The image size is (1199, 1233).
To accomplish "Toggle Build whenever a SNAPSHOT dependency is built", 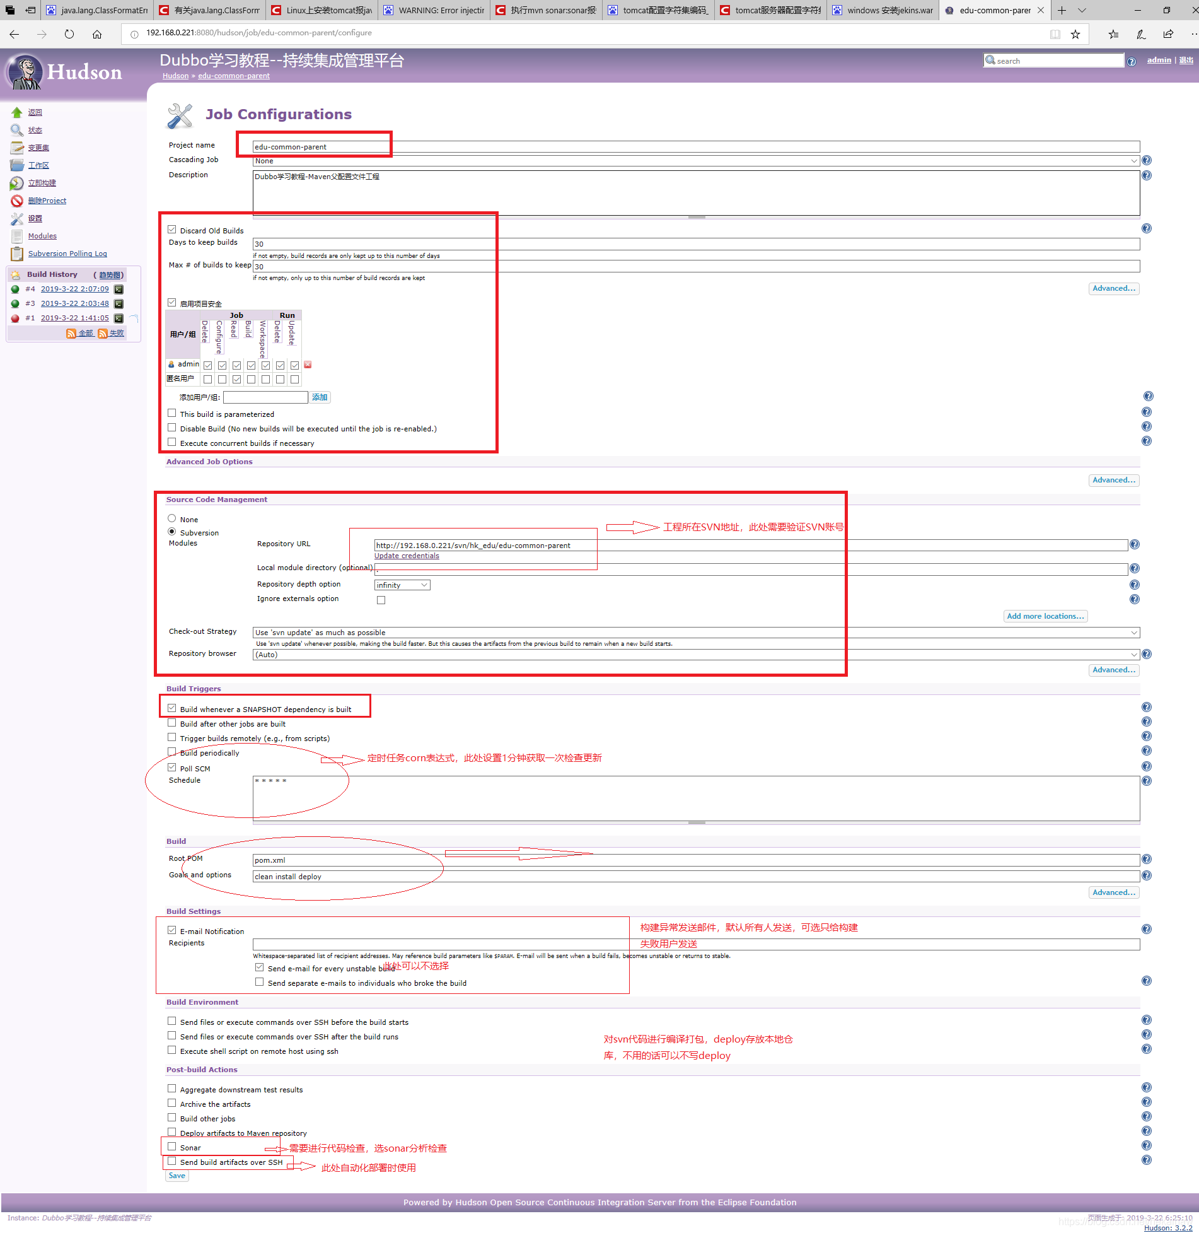I will click(171, 708).
